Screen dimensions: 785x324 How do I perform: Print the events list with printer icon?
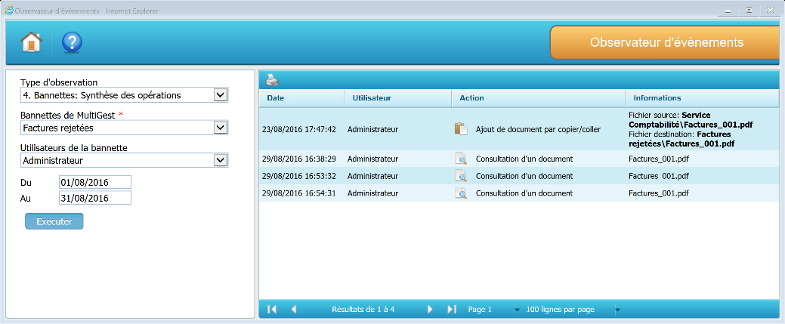[272, 79]
